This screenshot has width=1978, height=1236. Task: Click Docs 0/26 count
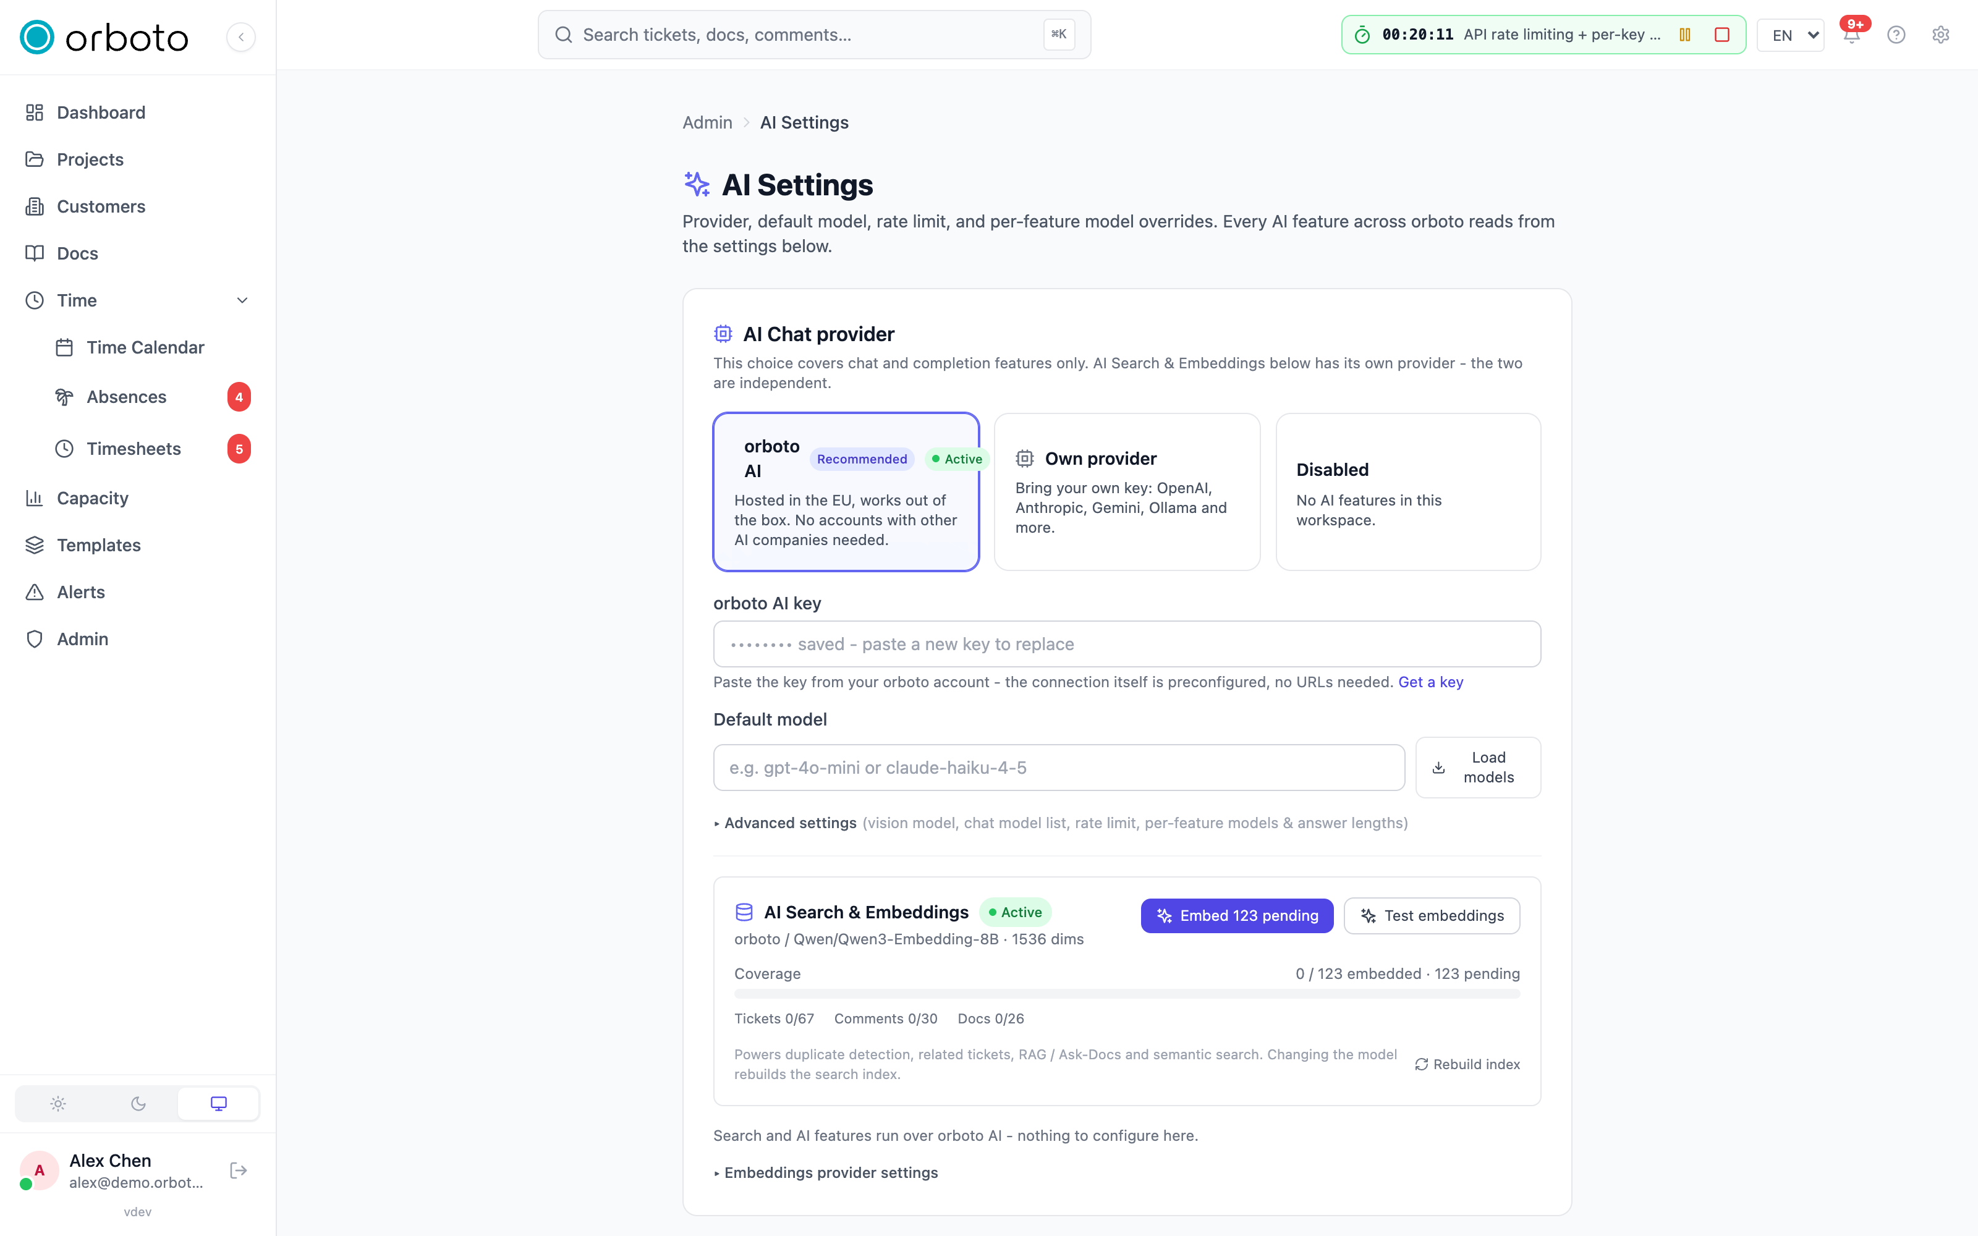click(x=991, y=1018)
